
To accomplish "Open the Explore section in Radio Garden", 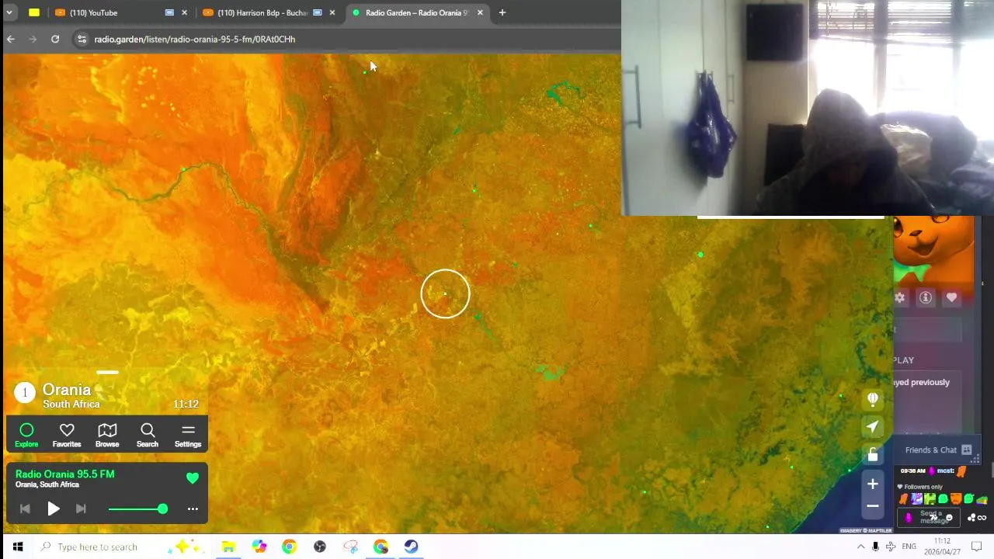I will pos(26,435).
